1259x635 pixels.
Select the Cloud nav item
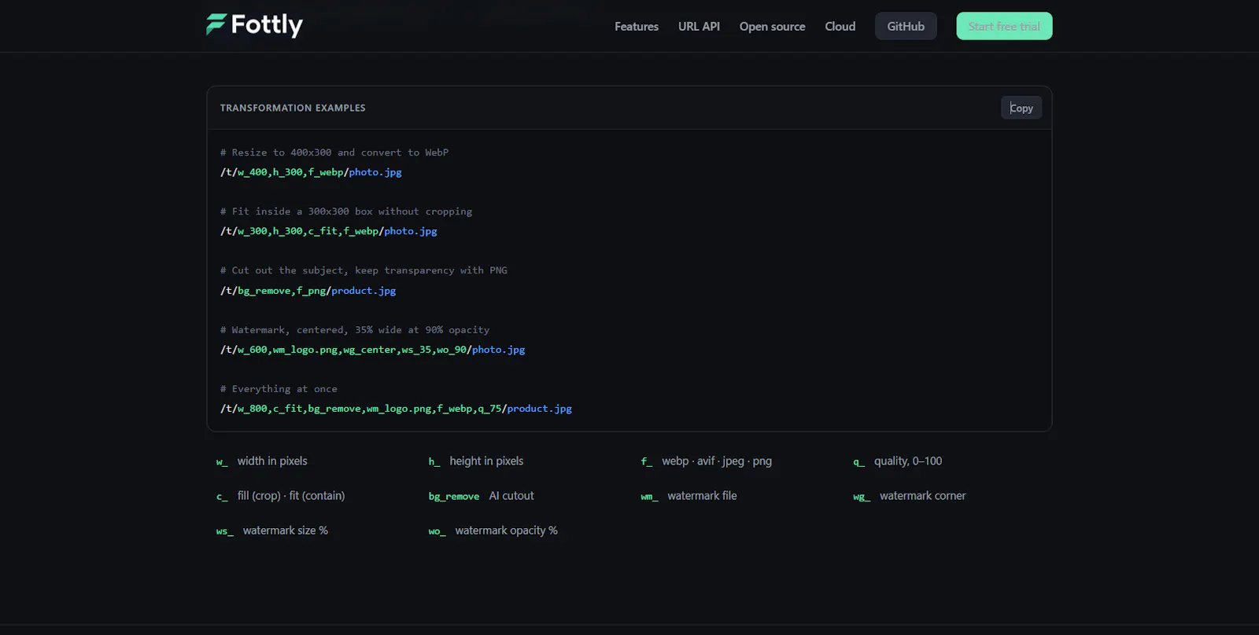tap(840, 26)
